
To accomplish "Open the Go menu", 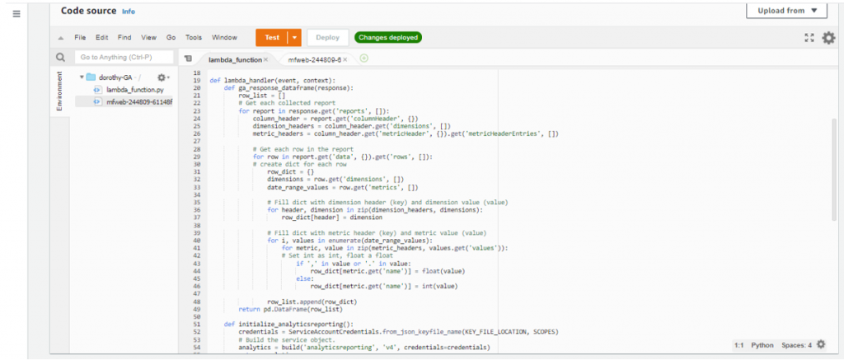I will coord(171,38).
